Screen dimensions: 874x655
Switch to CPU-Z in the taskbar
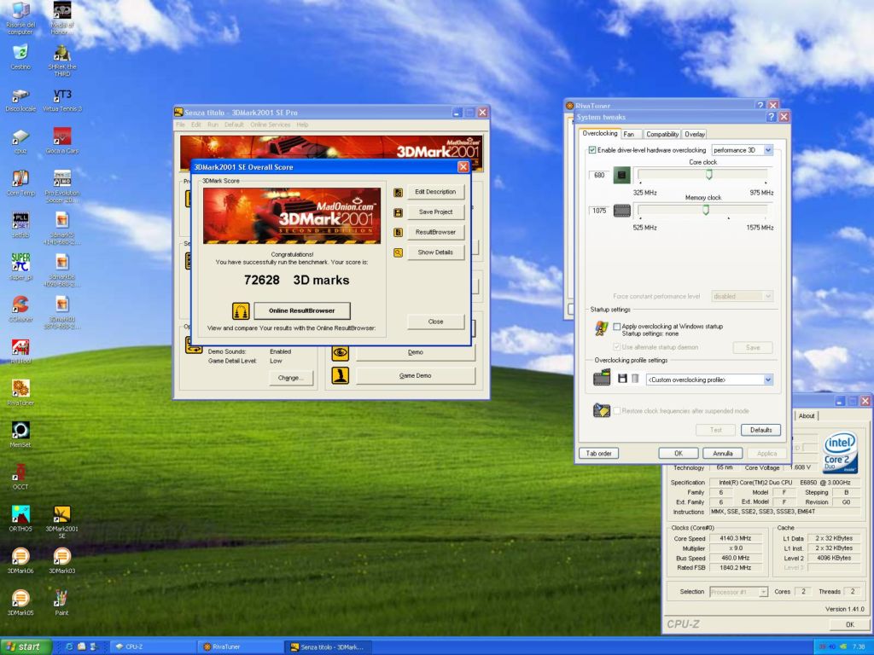click(154, 646)
